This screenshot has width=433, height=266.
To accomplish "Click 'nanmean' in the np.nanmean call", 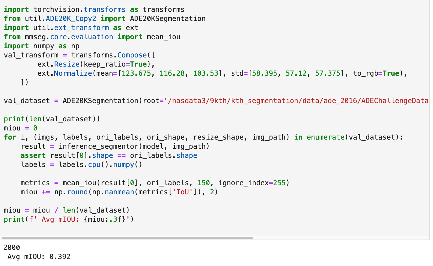I will (x=119, y=192).
